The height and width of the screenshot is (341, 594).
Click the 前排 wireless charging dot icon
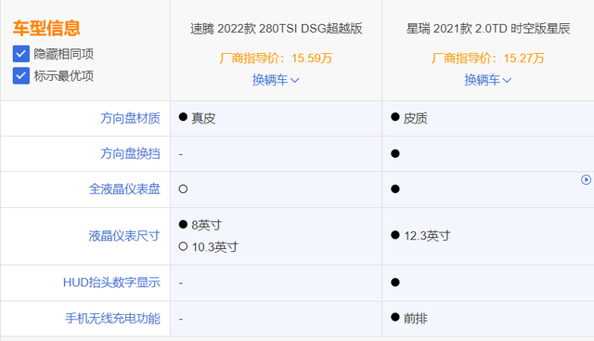(395, 317)
